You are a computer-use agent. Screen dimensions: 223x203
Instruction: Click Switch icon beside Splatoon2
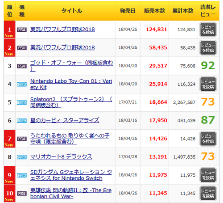pos(22,102)
